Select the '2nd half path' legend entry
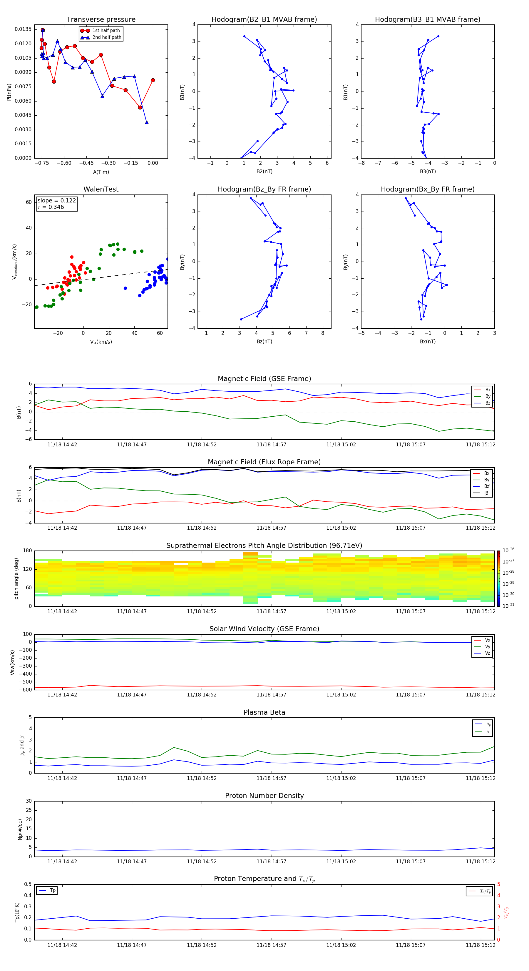Viewport: 529px width, 971px height. (101, 37)
